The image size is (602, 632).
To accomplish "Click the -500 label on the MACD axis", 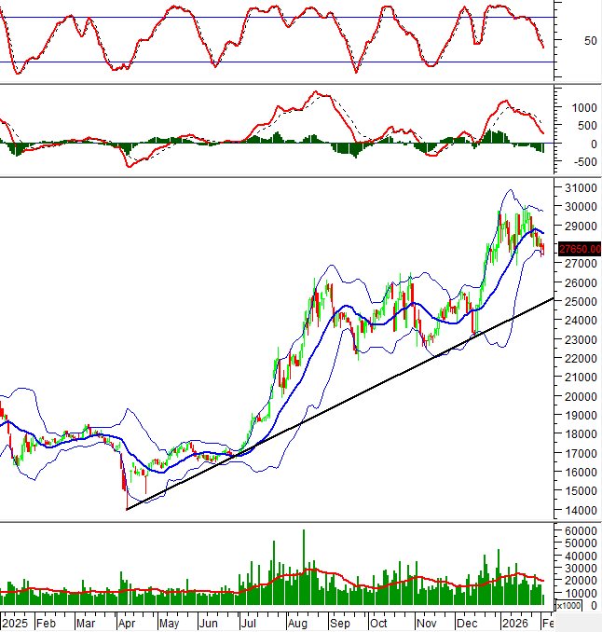I will pyautogui.click(x=571, y=161).
